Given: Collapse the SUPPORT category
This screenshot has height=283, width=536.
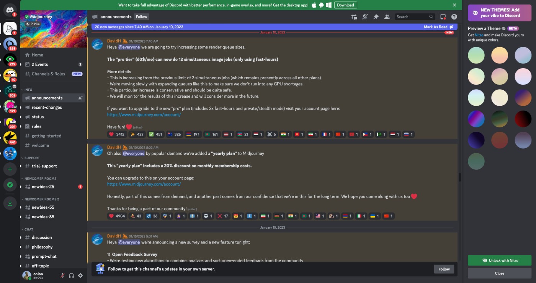Looking at the screenshot, I should tap(32, 158).
